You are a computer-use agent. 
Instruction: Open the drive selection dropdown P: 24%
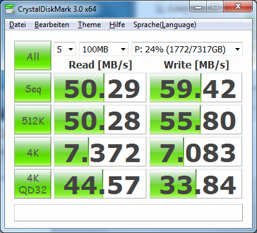187,49
